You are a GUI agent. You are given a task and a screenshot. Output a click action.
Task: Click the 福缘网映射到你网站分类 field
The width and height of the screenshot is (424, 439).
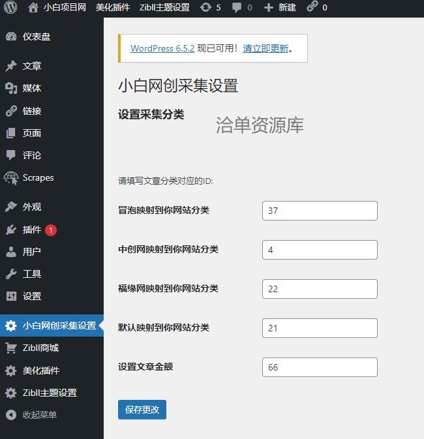[x=320, y=289]
